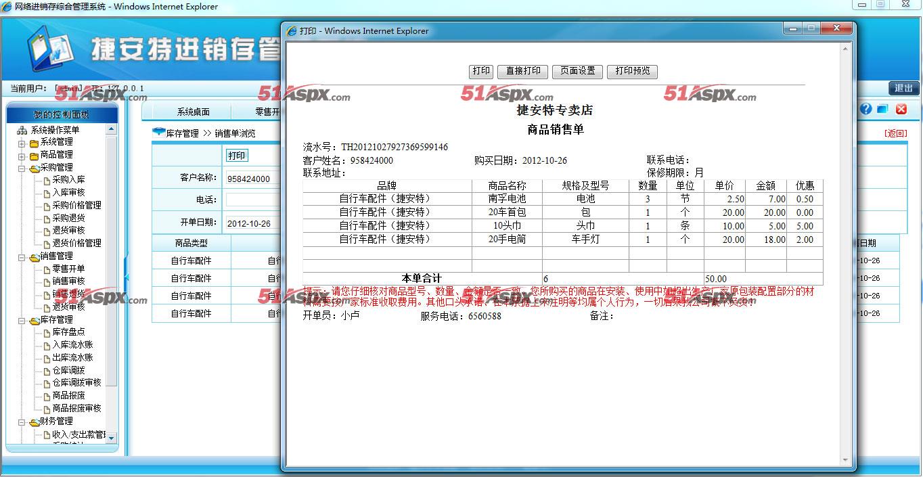
Task: Open 入库审核 in the menu tree
Action: pos(68,193)
